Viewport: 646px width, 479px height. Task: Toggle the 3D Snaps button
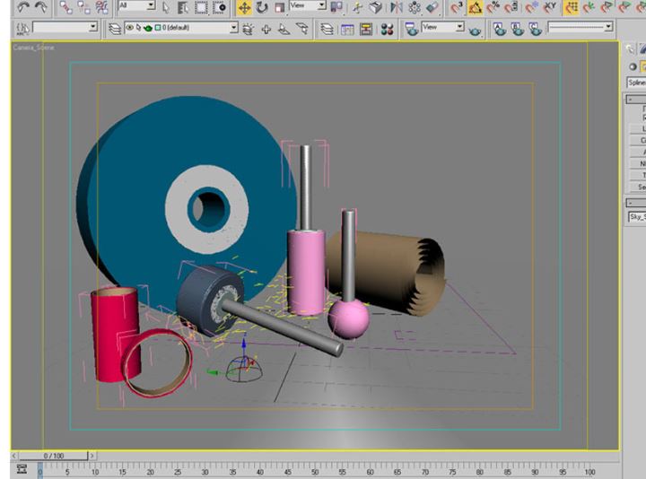(x=456, y=7)
